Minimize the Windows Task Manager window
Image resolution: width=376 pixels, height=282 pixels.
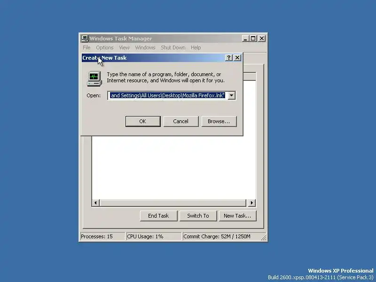point(245,39)
